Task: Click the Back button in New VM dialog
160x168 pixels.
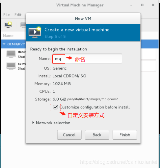Action: [97, 135]
